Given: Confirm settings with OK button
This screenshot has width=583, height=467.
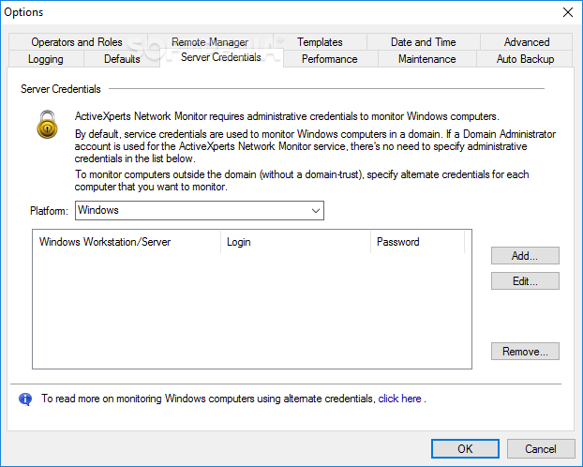Looking at the screenshot, I should (465, 449).
